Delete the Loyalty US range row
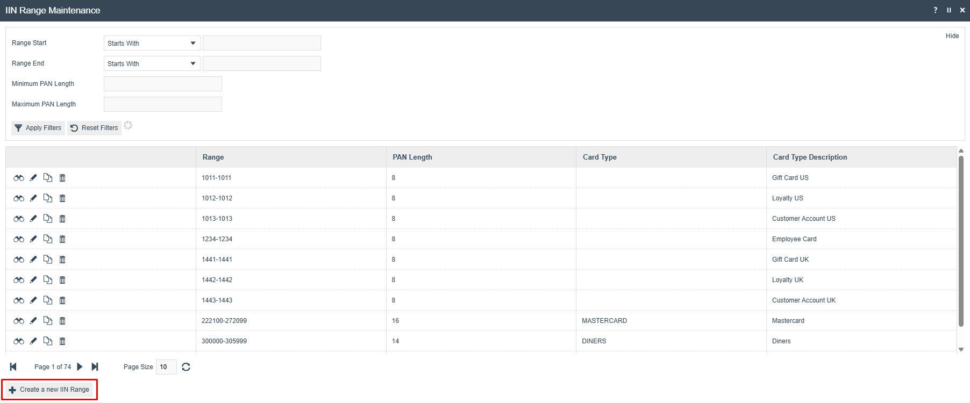 coord(62,198)
